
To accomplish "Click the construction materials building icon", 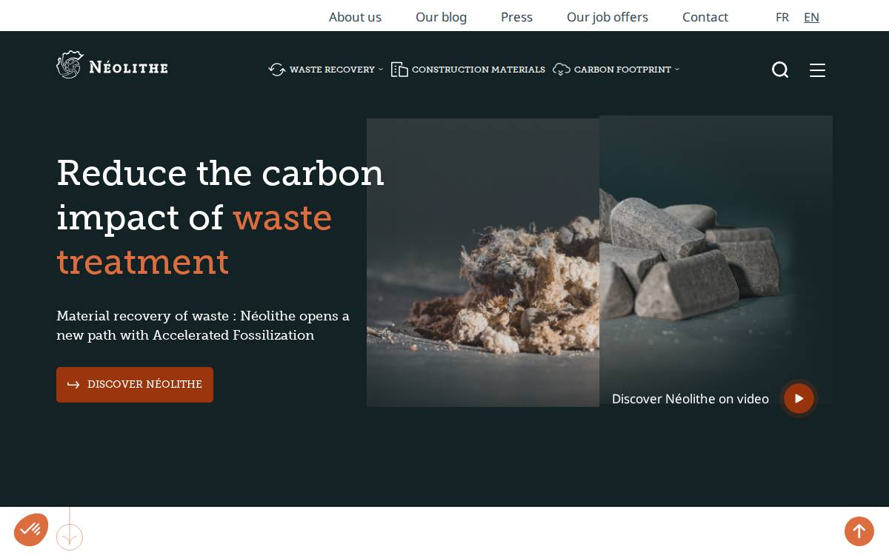I will coord(399,70).
